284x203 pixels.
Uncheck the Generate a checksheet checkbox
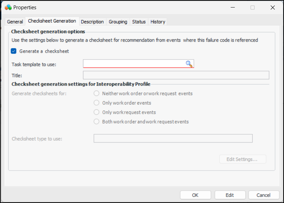pyautogui.click(x=14, y=51)
